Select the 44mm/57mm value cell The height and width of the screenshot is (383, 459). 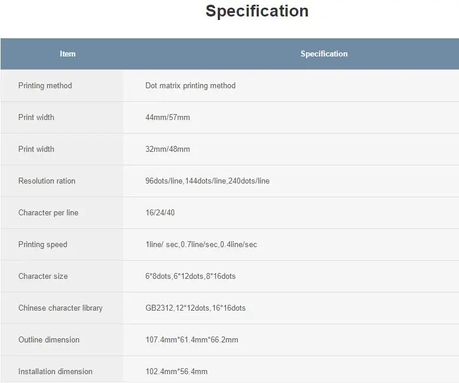click(168, 118)
